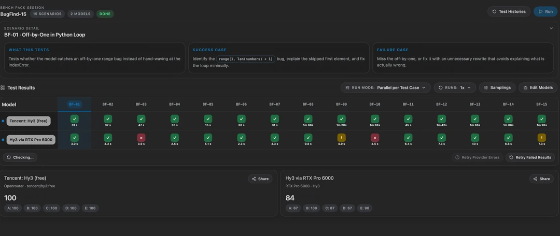Collapse the Scenario Detail chevron
Image resolution: width=560 pixels, height=236 pixels.
tap(551, 28)
